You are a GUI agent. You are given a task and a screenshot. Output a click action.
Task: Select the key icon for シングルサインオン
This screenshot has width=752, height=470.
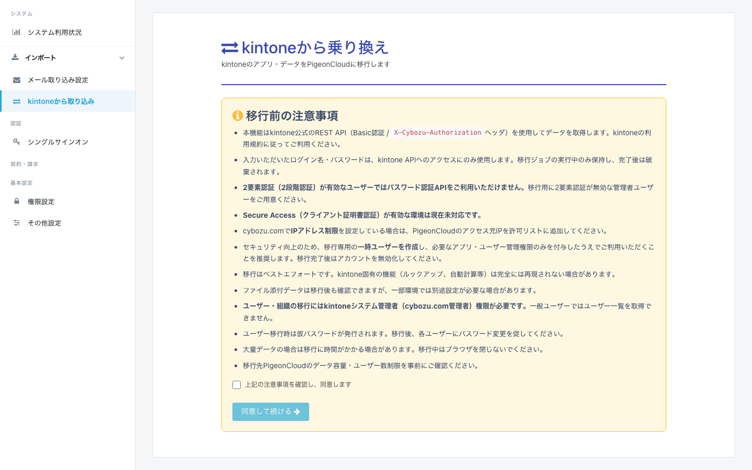point(16,142)
